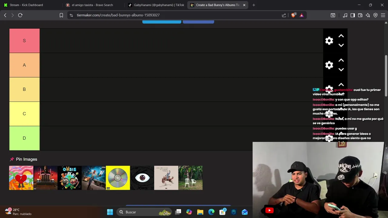Open the Brave hamburger menu
The image size is (388, 218).
click(383, 15)
